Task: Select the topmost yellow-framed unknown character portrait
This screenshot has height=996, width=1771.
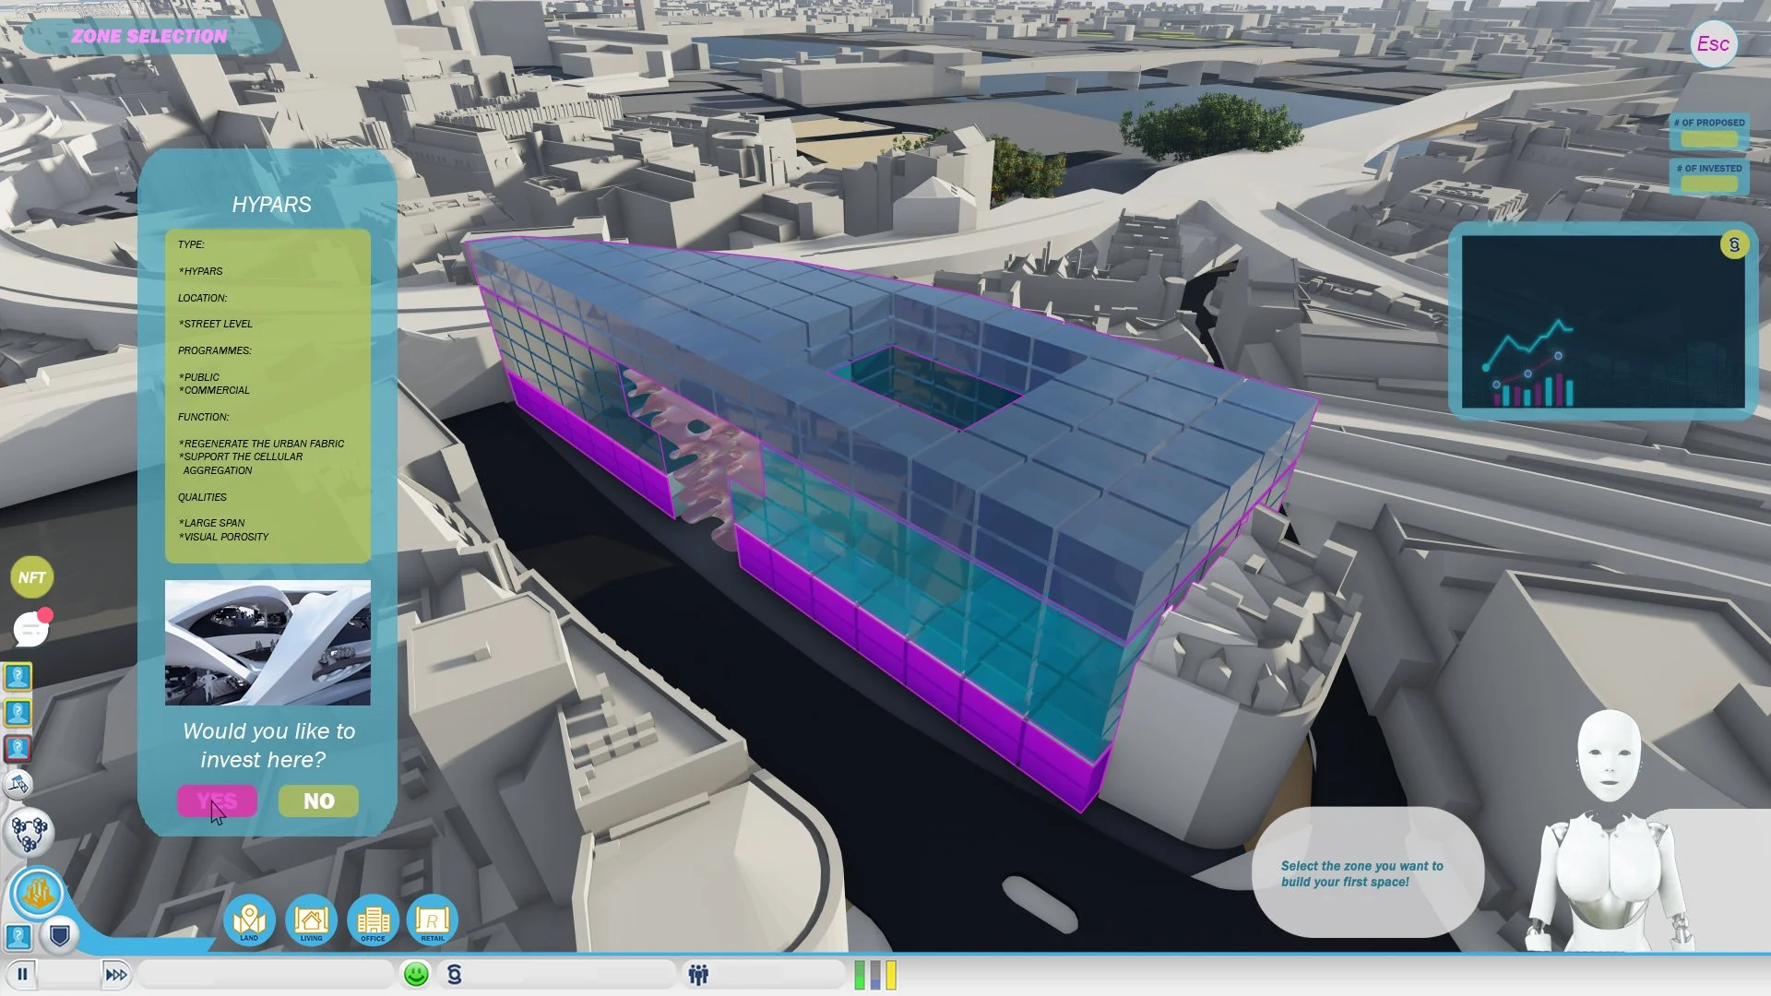Action: pos(18,677)
